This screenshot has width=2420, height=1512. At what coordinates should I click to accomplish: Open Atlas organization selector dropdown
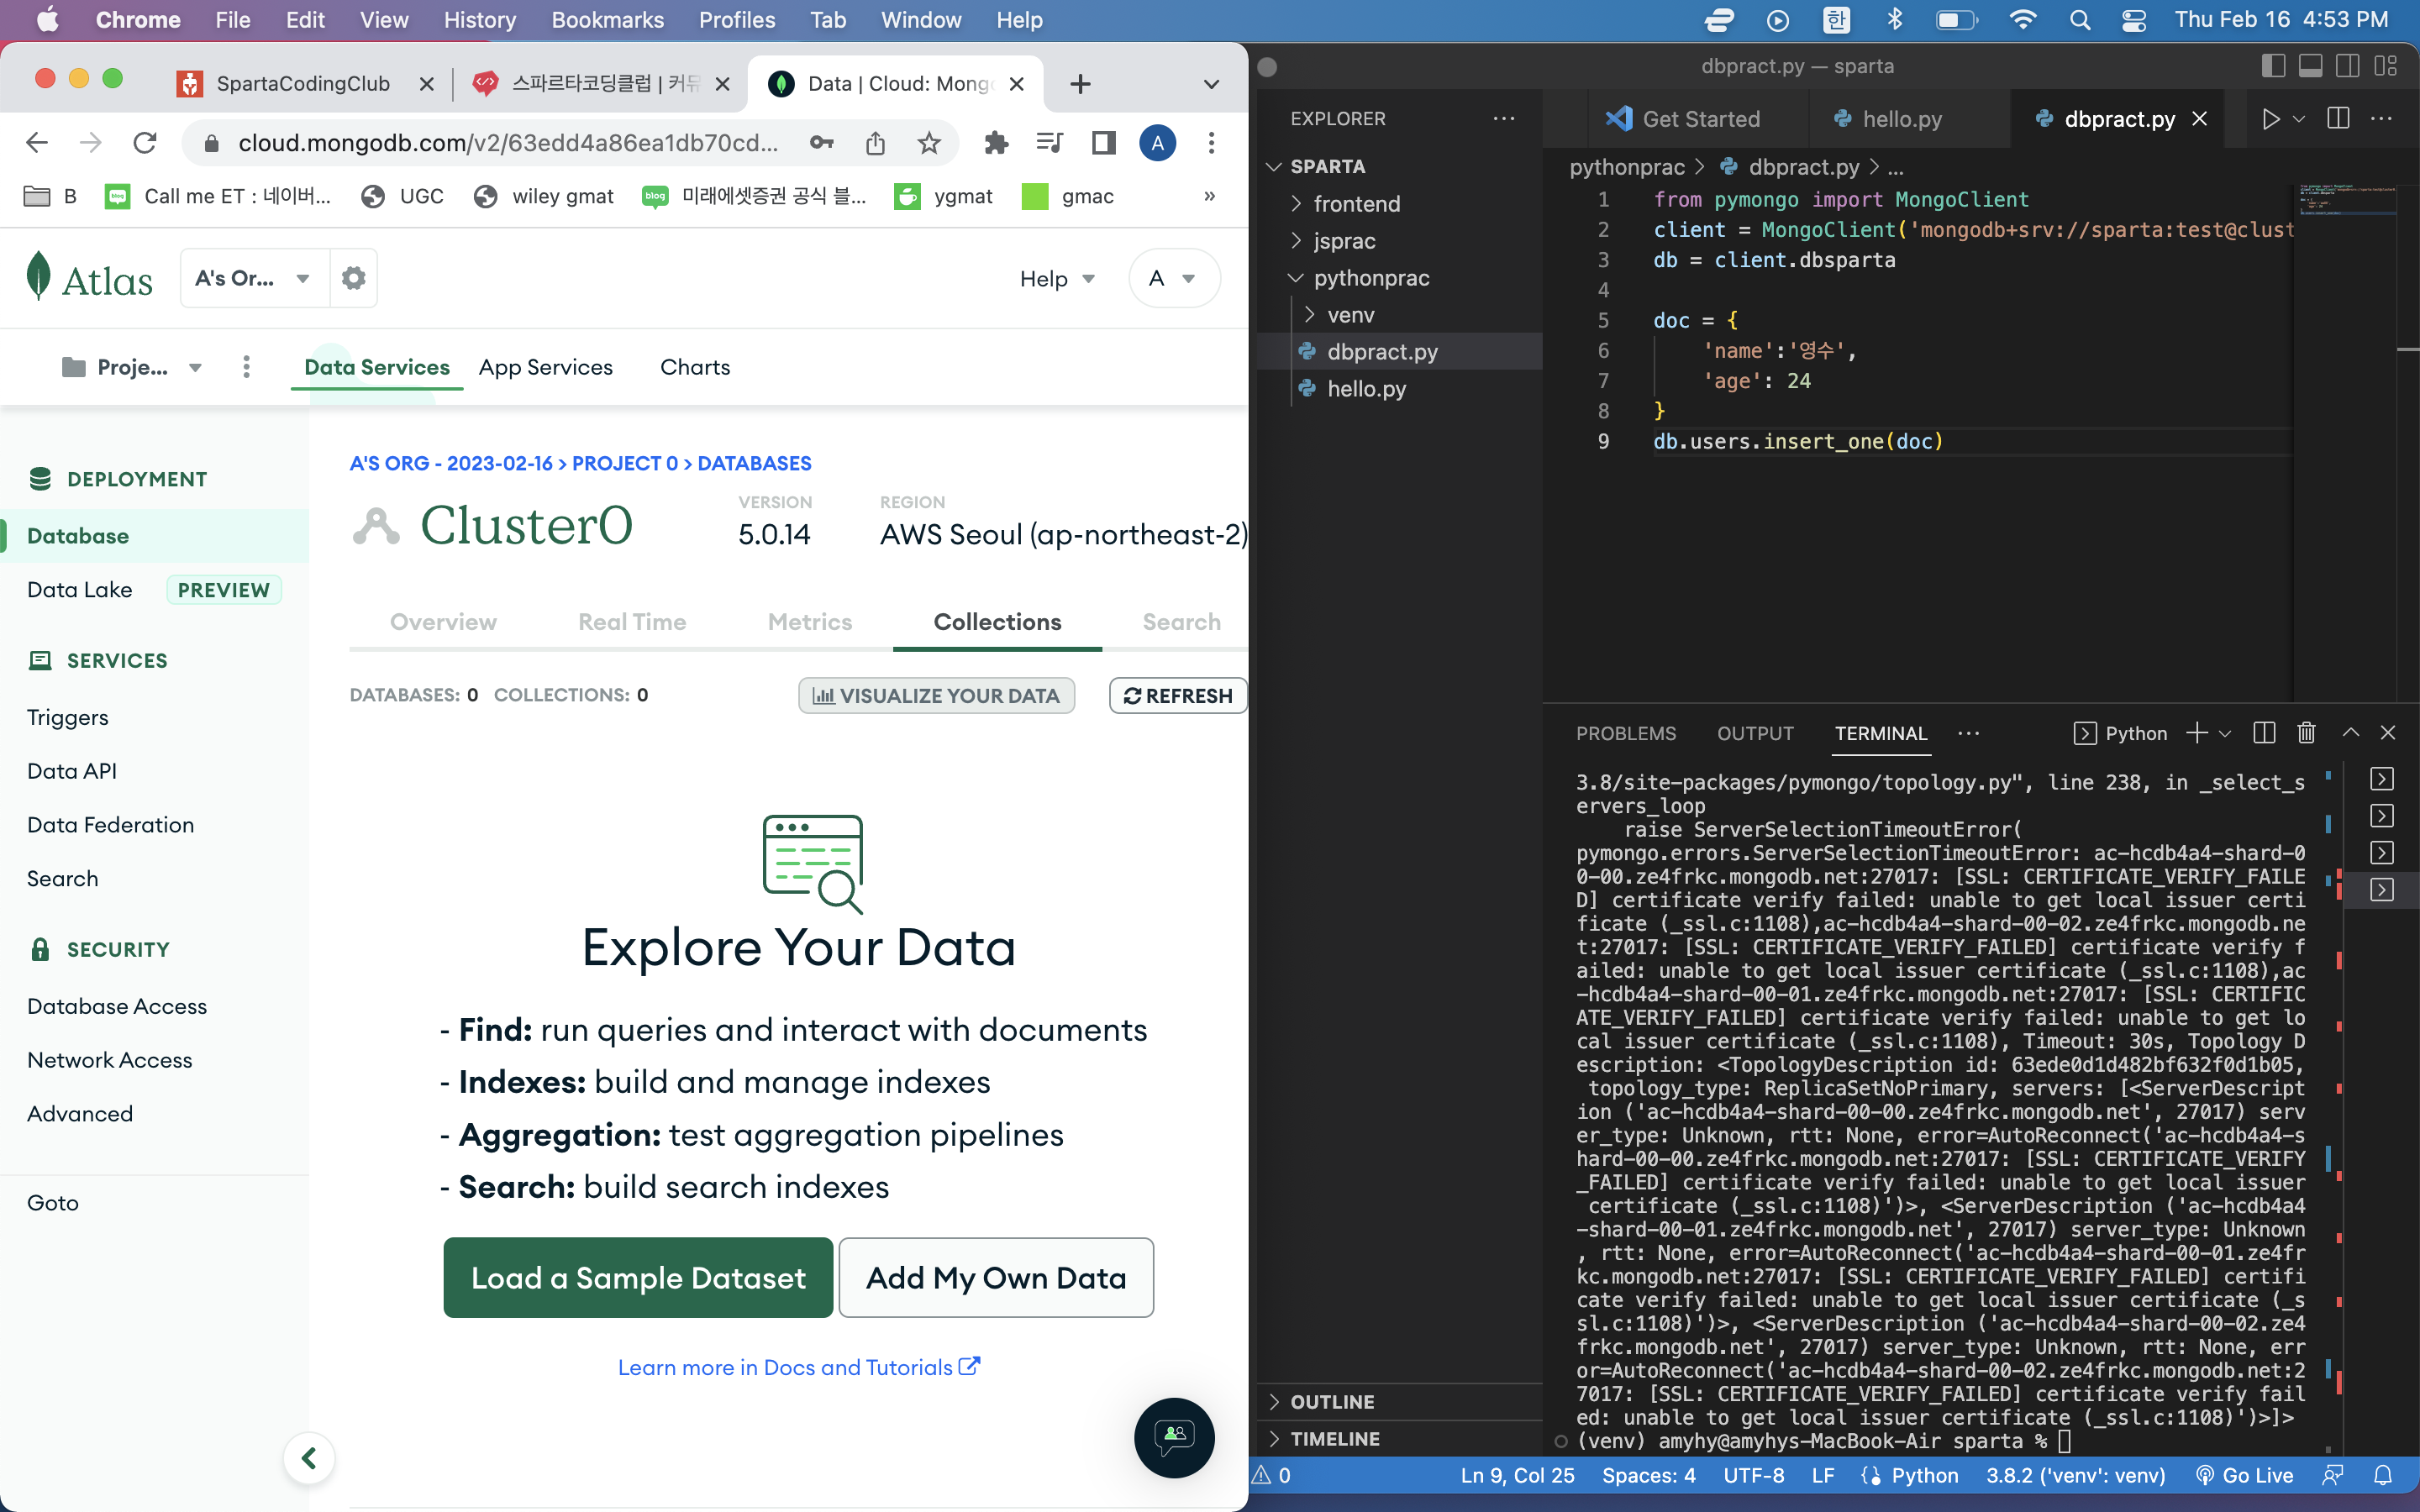click(x=255, y=278)
